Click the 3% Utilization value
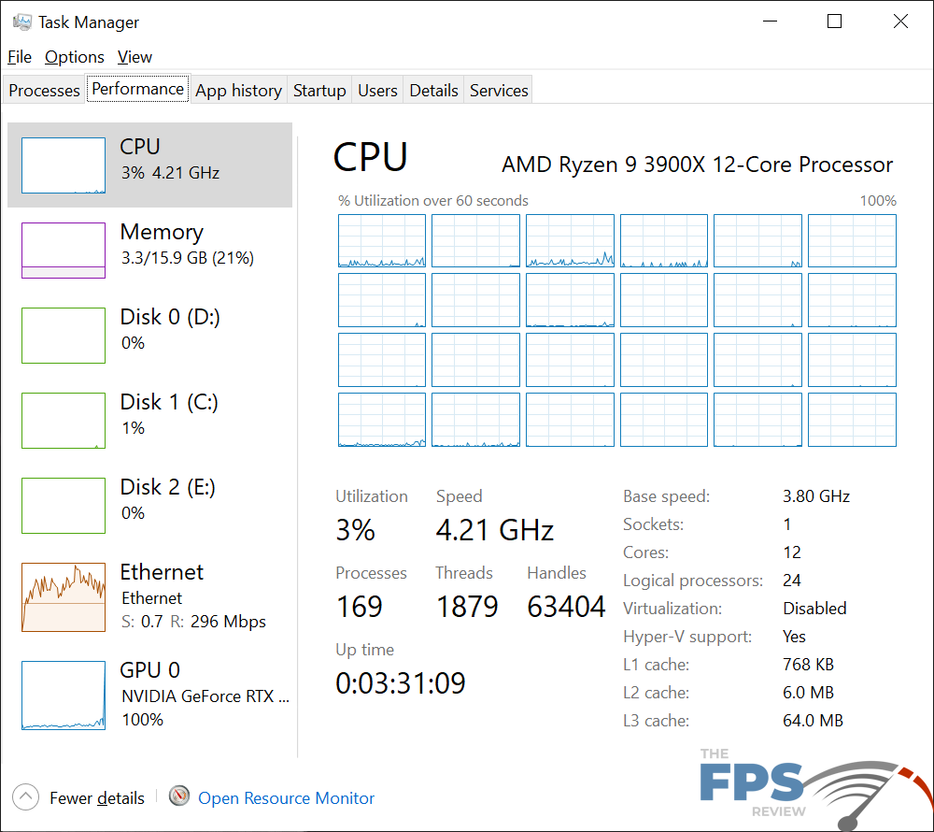Screen dimensions: 934x832 point(355,530)
